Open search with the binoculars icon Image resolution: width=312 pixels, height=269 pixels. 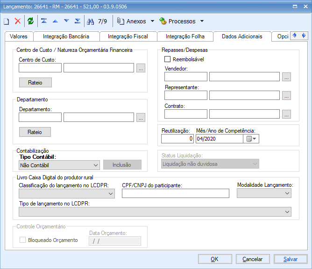(90, 21)
